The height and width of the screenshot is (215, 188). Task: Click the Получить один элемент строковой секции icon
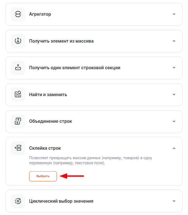[18, 68]
